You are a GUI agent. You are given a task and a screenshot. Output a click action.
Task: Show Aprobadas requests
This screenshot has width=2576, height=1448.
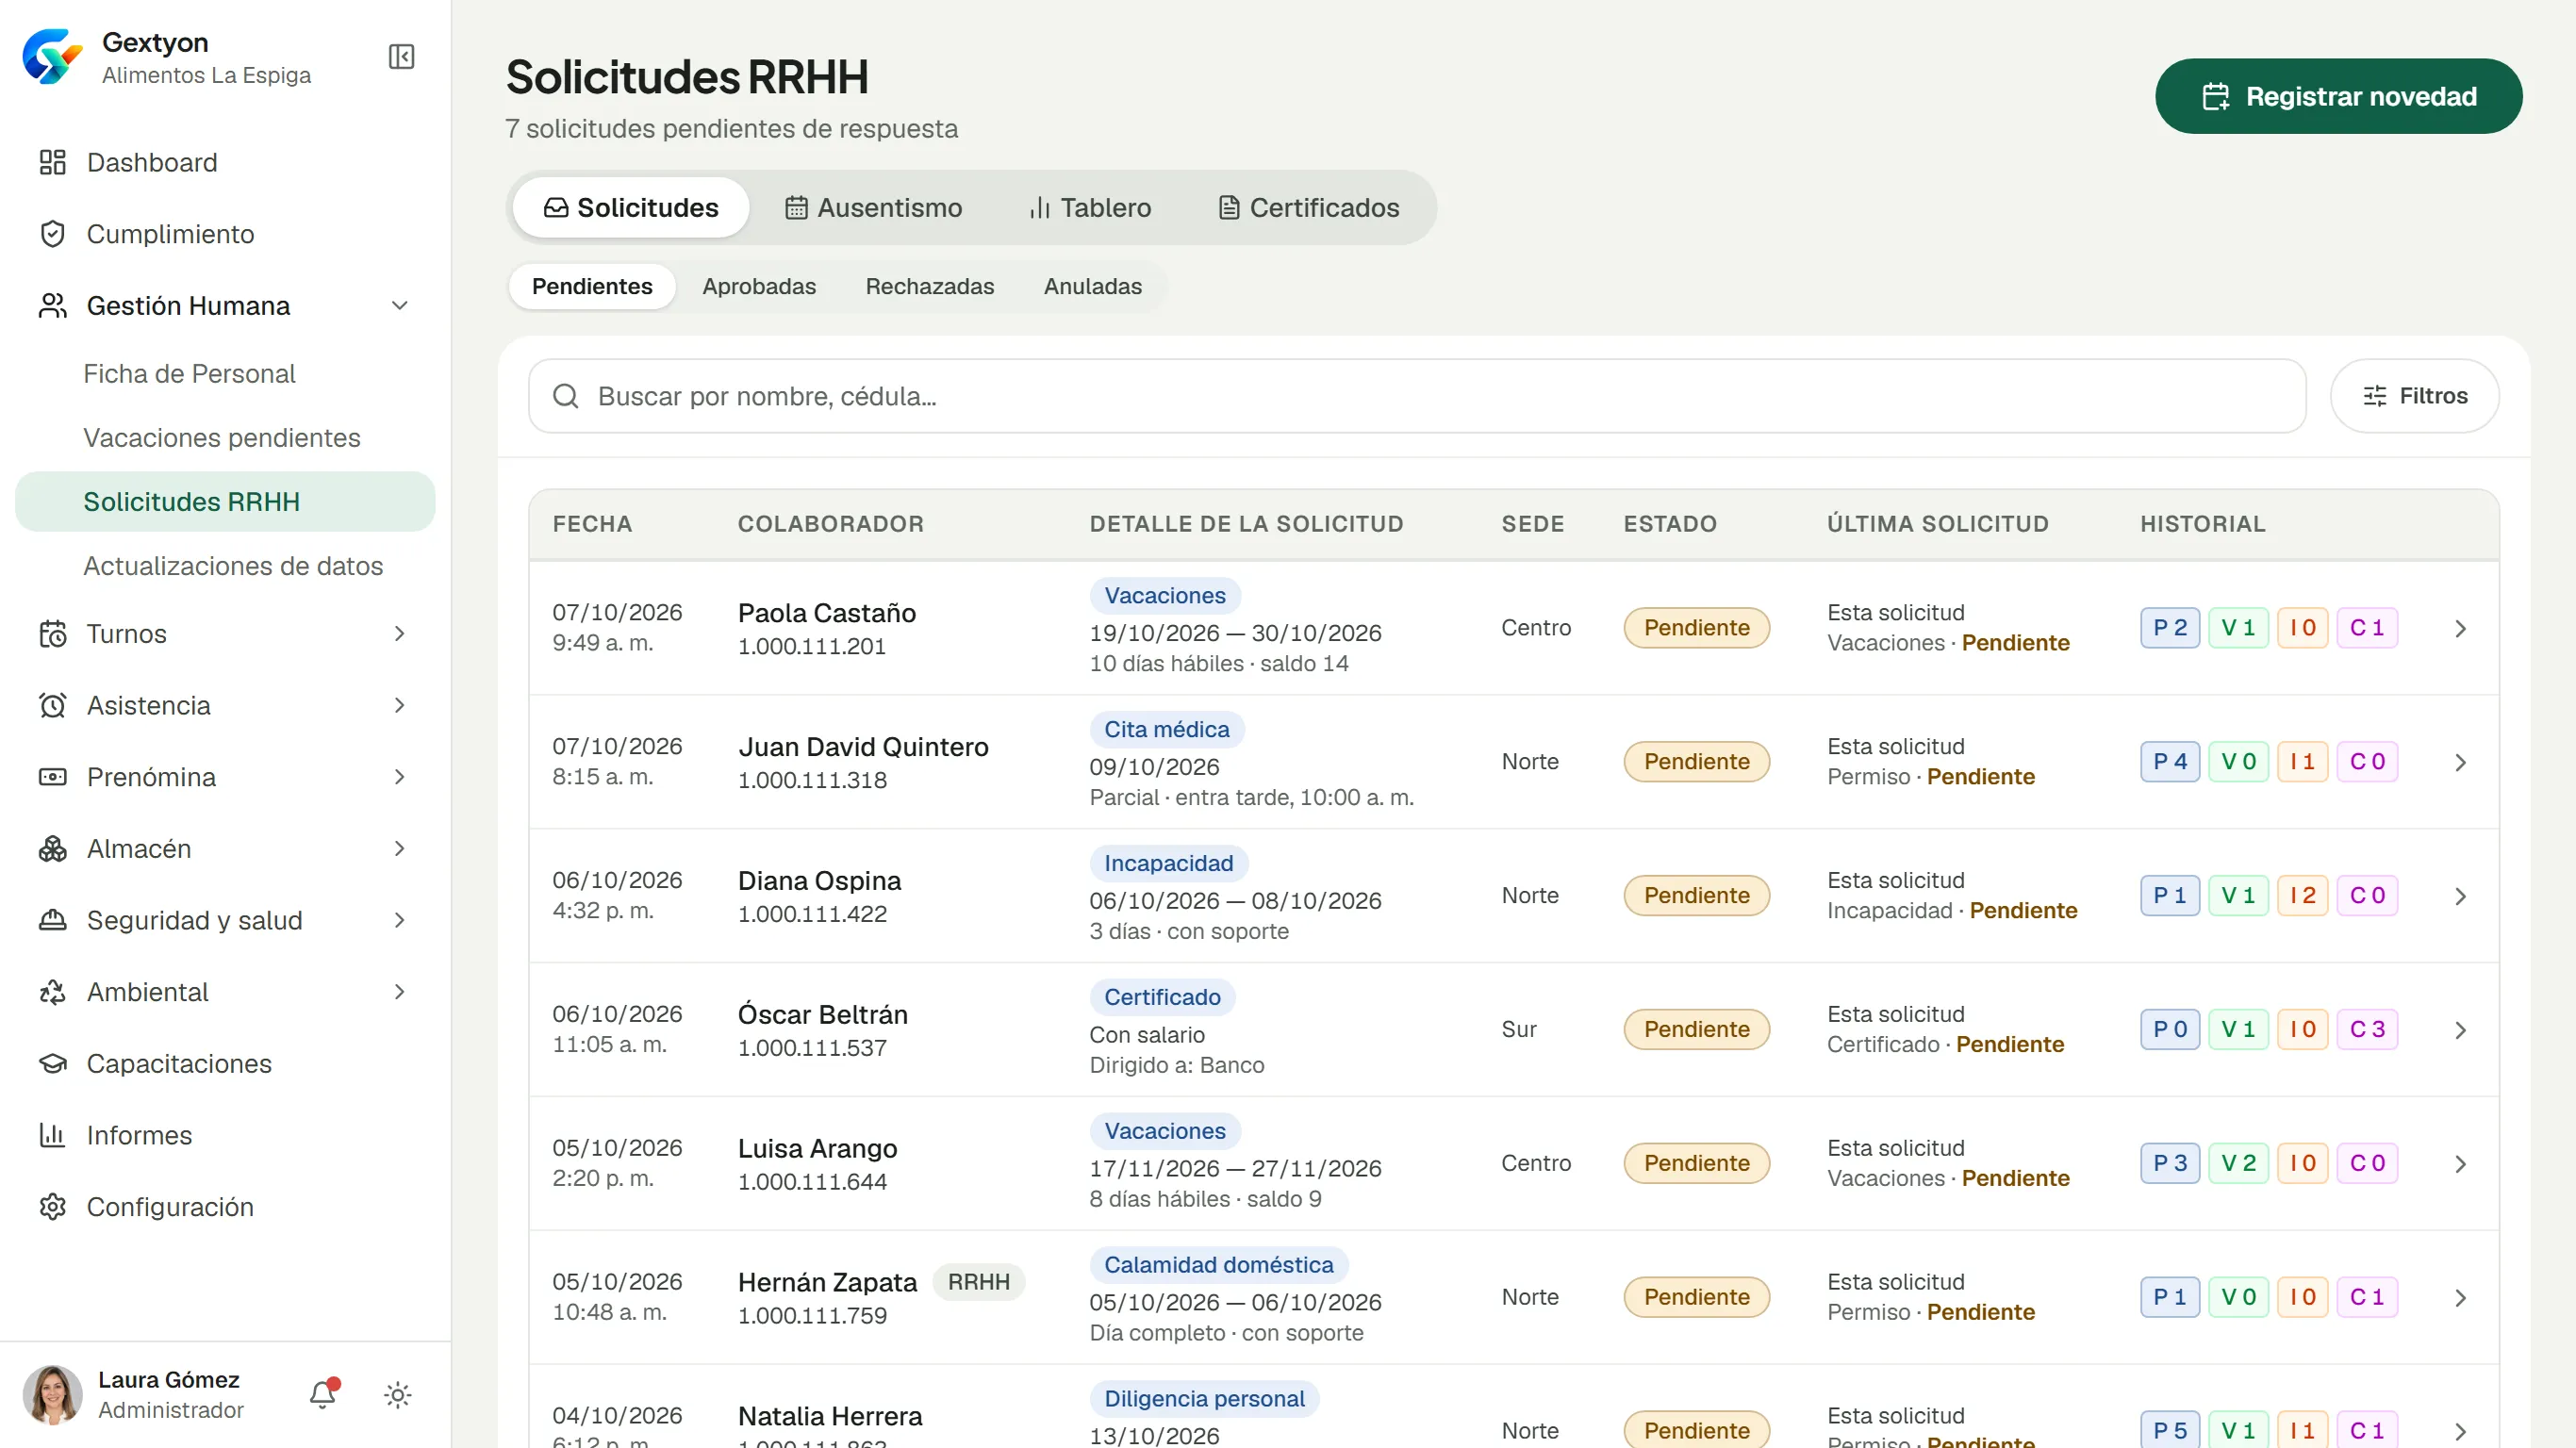759,286
